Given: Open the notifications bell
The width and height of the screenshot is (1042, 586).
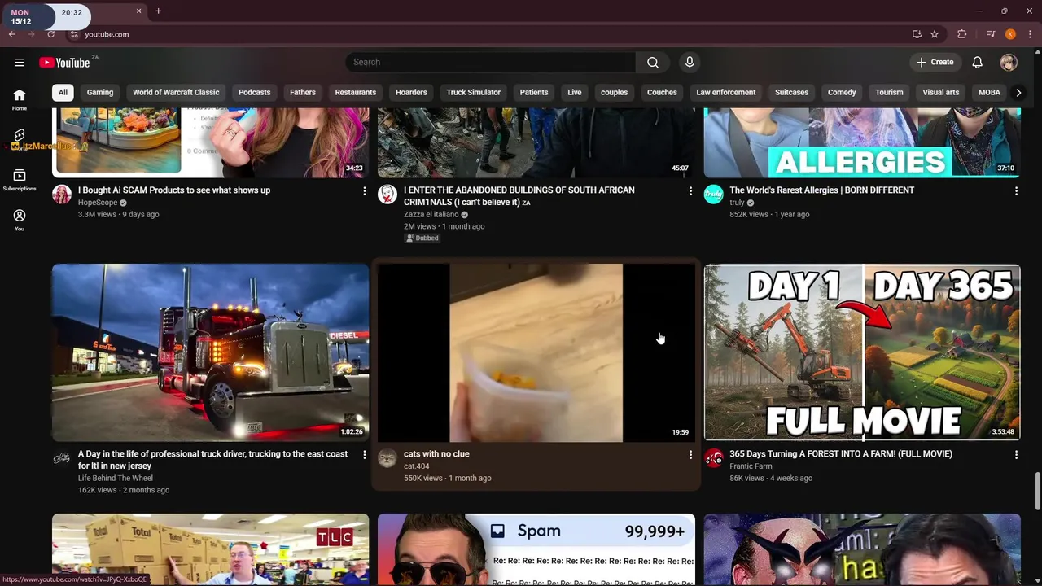Looking at the screenshot, I should pyautogui.click(x=978, y=63).
